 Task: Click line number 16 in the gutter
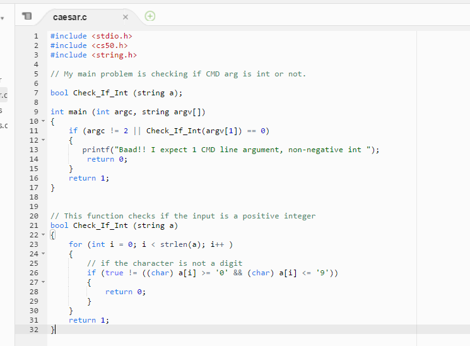click(x=34, y=178)
